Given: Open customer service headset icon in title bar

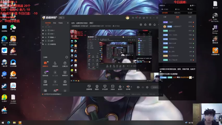Looking at the screenshot, I should point(133,18).
